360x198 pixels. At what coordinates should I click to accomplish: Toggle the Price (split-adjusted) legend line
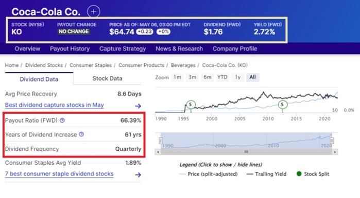209,174
